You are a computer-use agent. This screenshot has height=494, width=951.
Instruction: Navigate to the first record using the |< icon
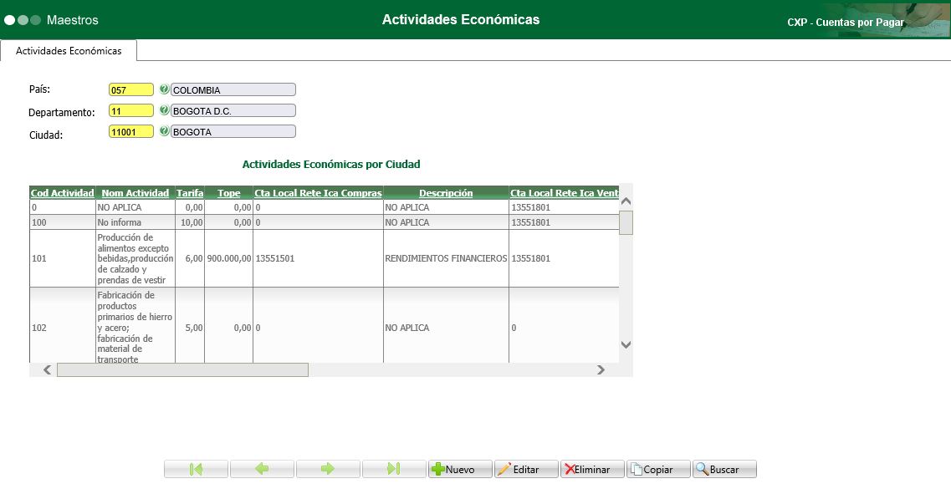[x=196, y=469]
